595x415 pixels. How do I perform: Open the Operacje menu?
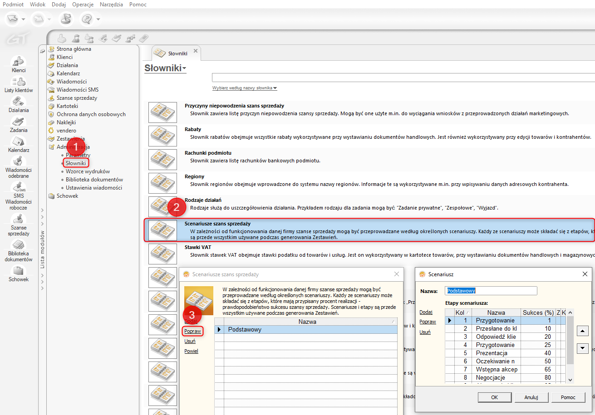[83, 4]
